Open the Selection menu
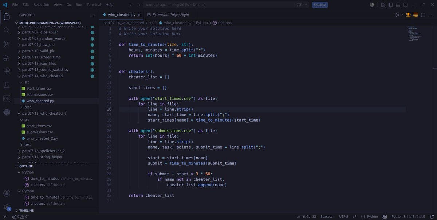Screen dimensions: 437x220 tap(41, 5)
